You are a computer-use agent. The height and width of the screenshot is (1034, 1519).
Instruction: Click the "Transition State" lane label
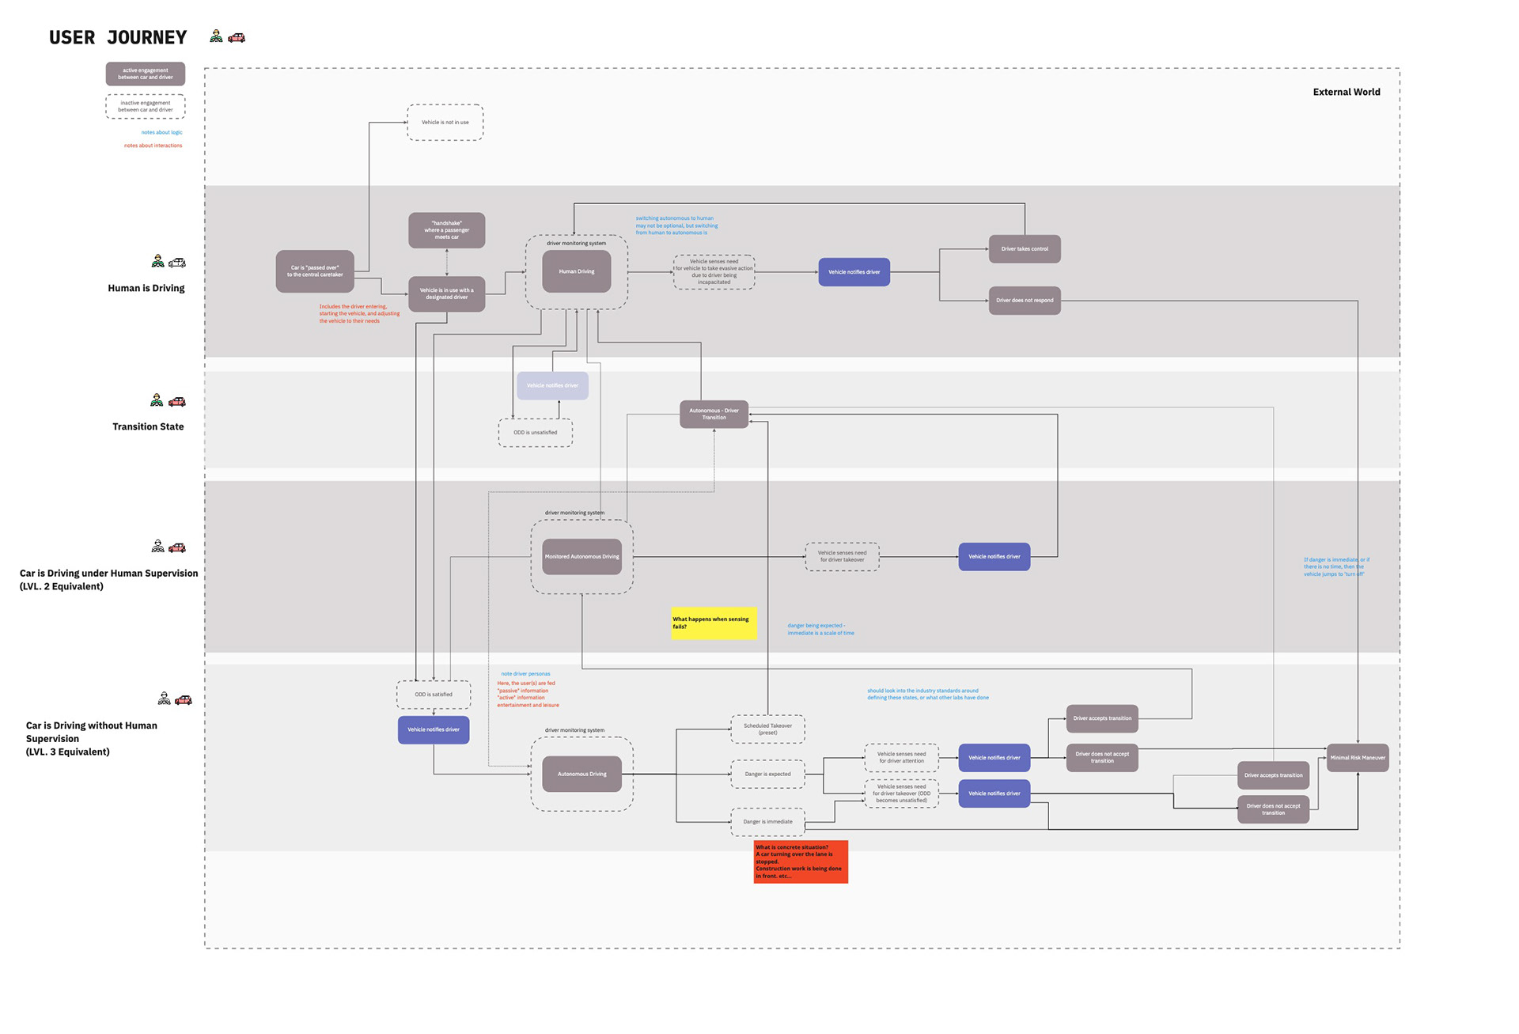[x=148, y=426]
